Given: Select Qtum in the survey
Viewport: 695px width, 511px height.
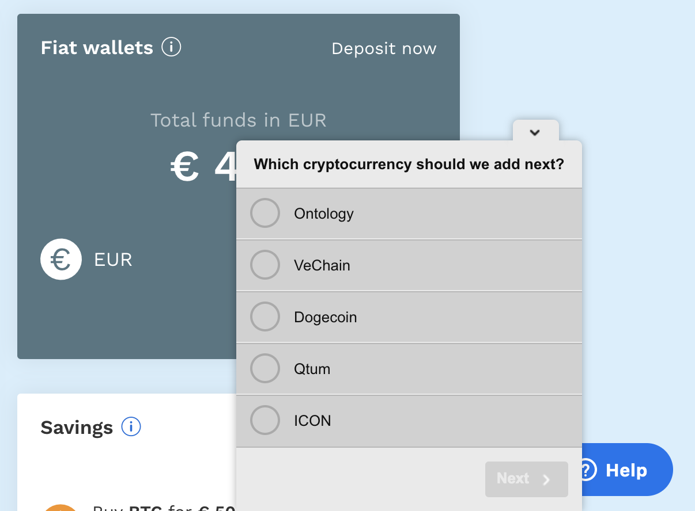Looking at the screenshot, I should (409, 369).
